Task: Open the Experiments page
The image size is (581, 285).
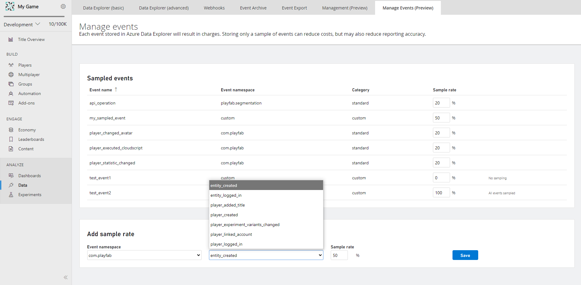Action: pyautogui.click(x=30, y=194)
